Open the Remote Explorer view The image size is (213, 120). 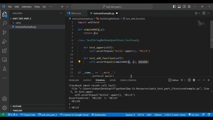tap(4, 60)
